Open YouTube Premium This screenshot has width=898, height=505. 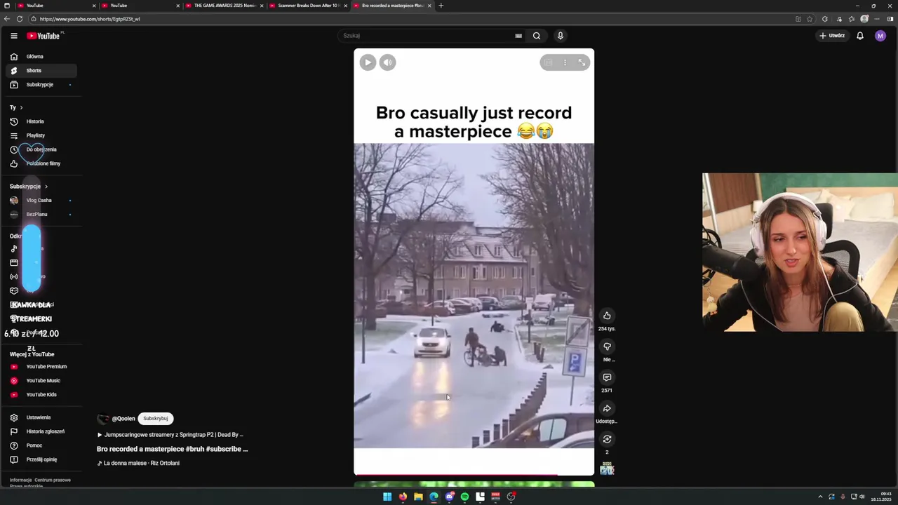click(41, 367)
